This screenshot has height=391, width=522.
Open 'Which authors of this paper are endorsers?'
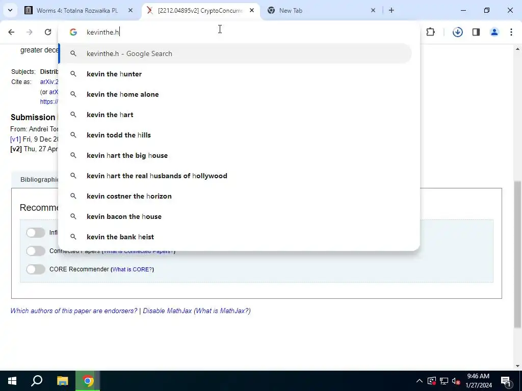click(x=73, y=311)
